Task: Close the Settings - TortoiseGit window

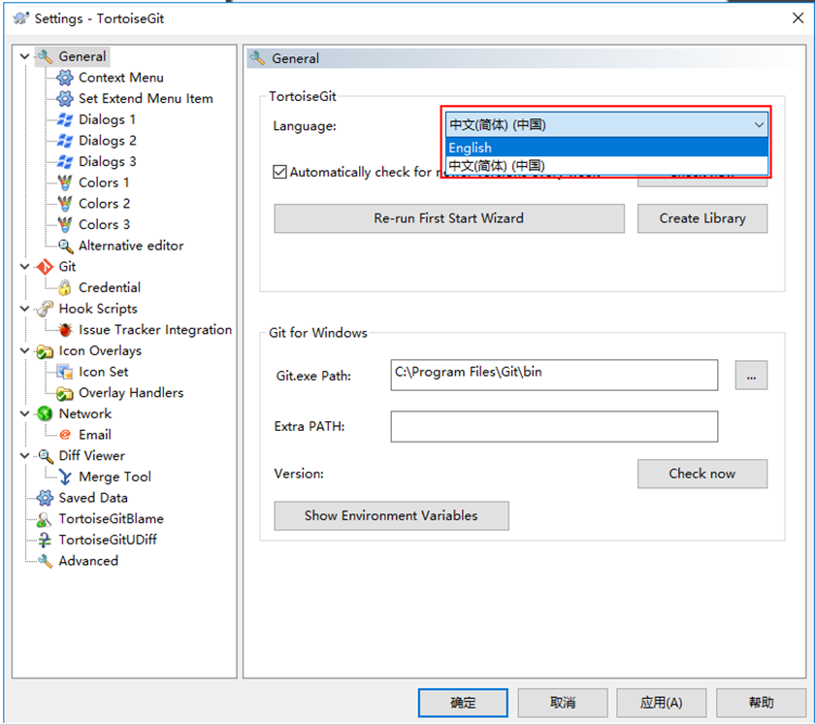Action: [798, 18]
